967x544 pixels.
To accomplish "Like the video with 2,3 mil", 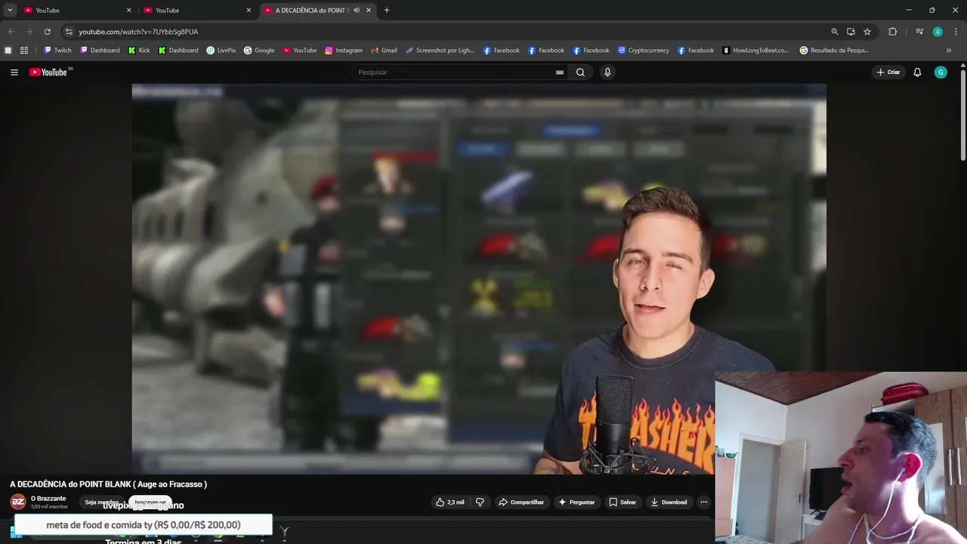I will 450,502.
